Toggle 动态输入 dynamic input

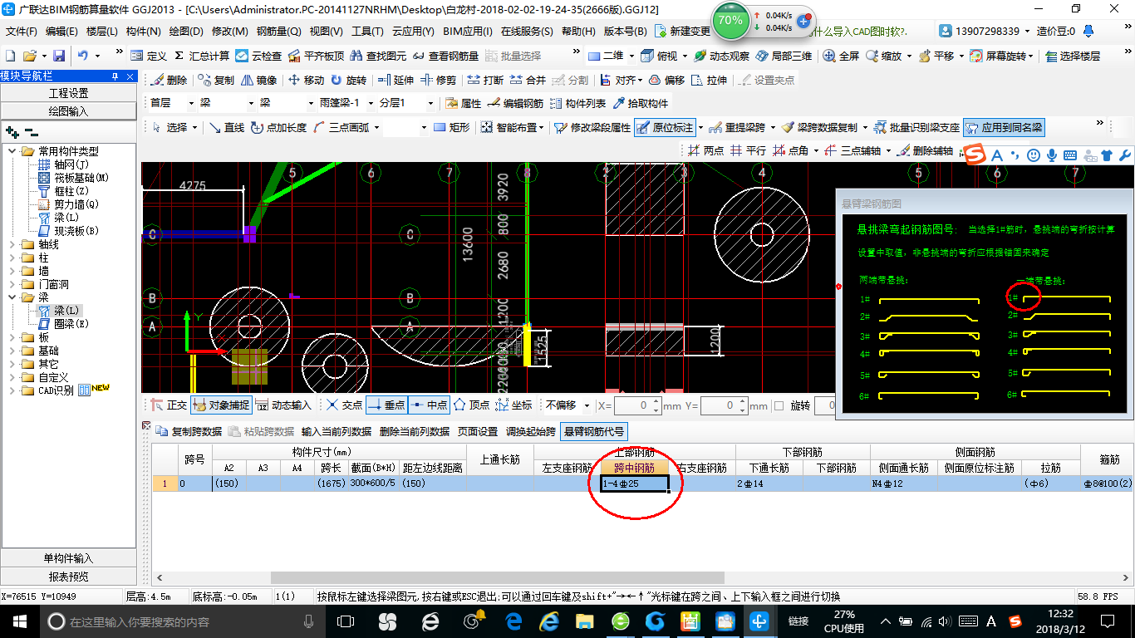click(x=283, y=405)
